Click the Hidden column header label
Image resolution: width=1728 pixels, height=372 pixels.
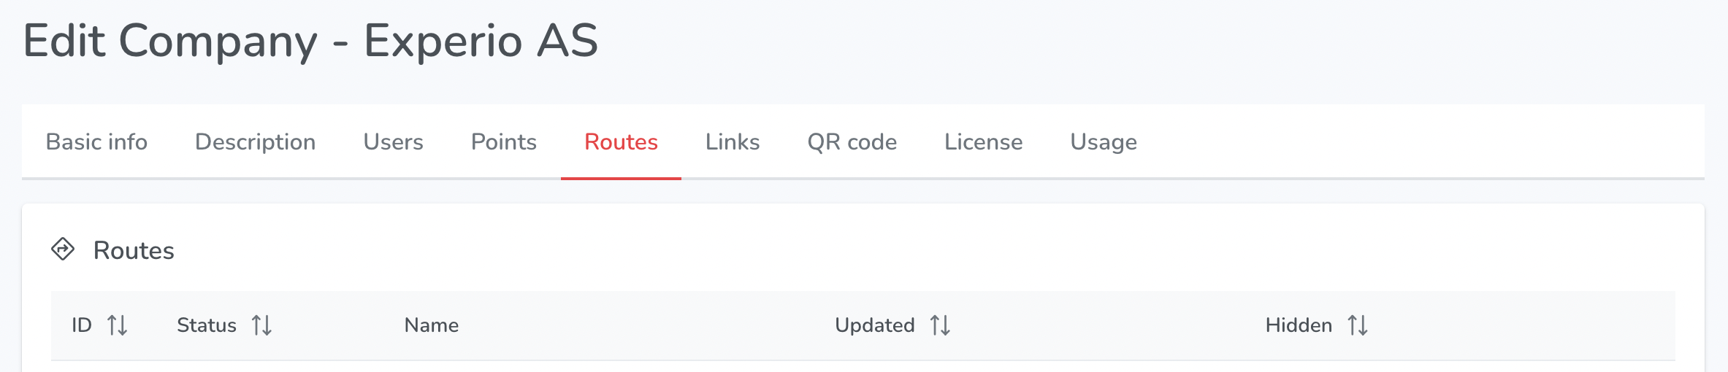tap(1299, 325)
